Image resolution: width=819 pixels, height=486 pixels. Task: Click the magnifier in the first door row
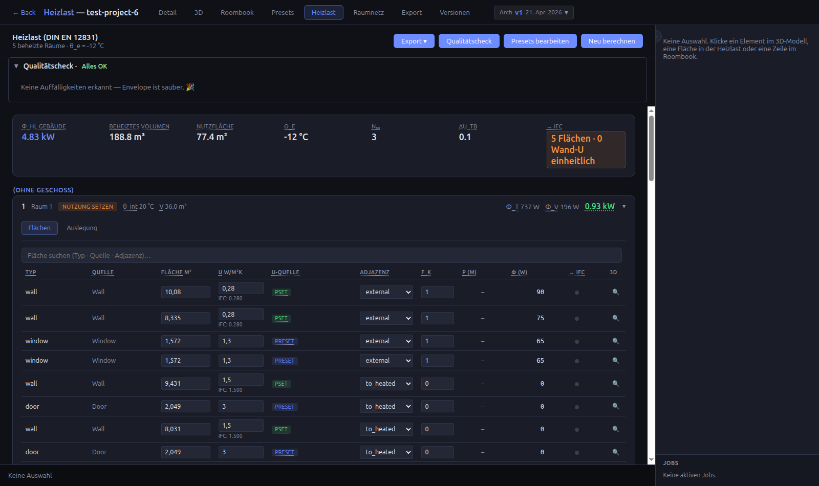[x=616, y=406]
